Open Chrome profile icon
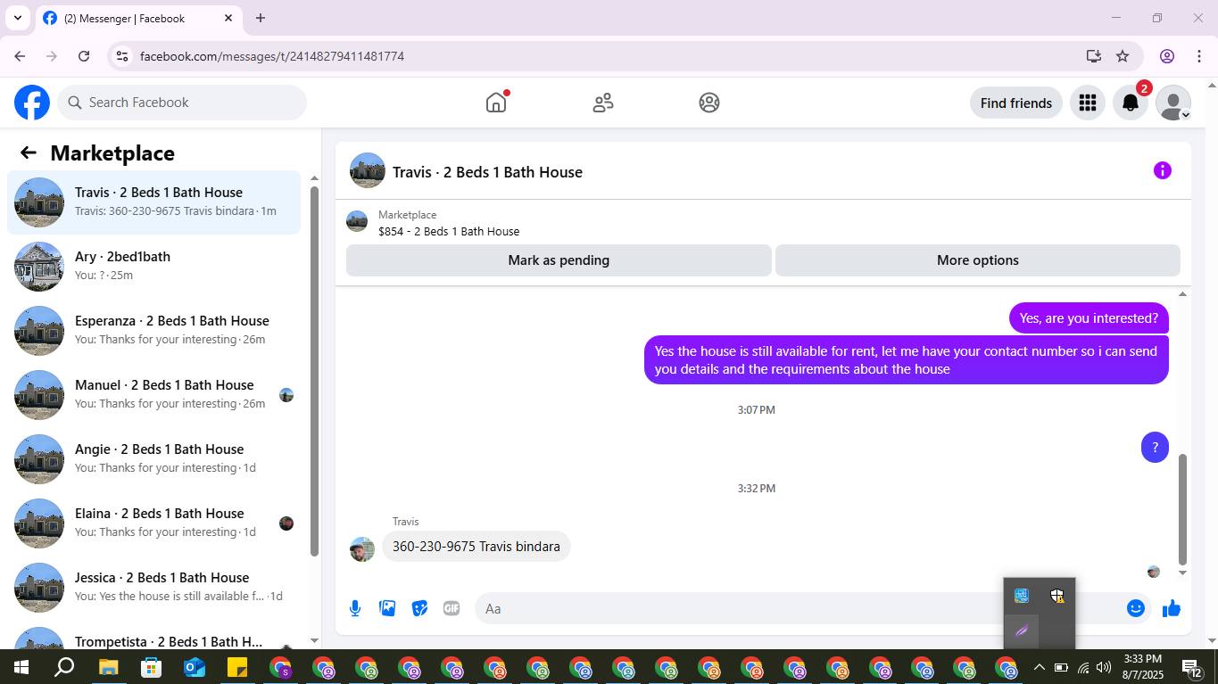The width and height of the screenshot is (1218, 684). point(1167,56)
